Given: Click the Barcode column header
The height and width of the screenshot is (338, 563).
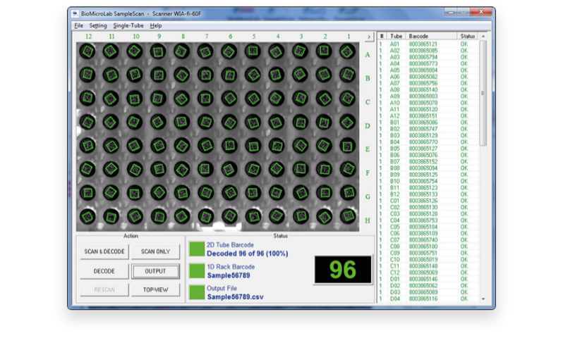Looking at the screenshot, I should [431, 36].
